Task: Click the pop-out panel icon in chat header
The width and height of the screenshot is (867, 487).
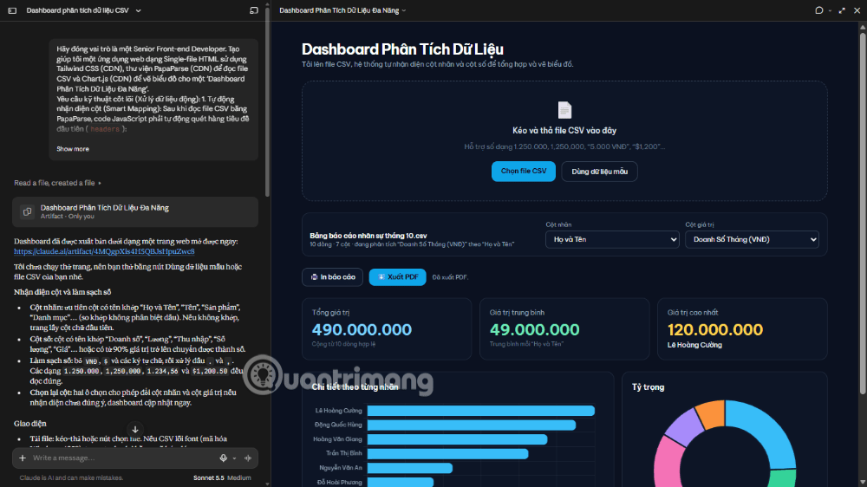Action: pos(254,10)
